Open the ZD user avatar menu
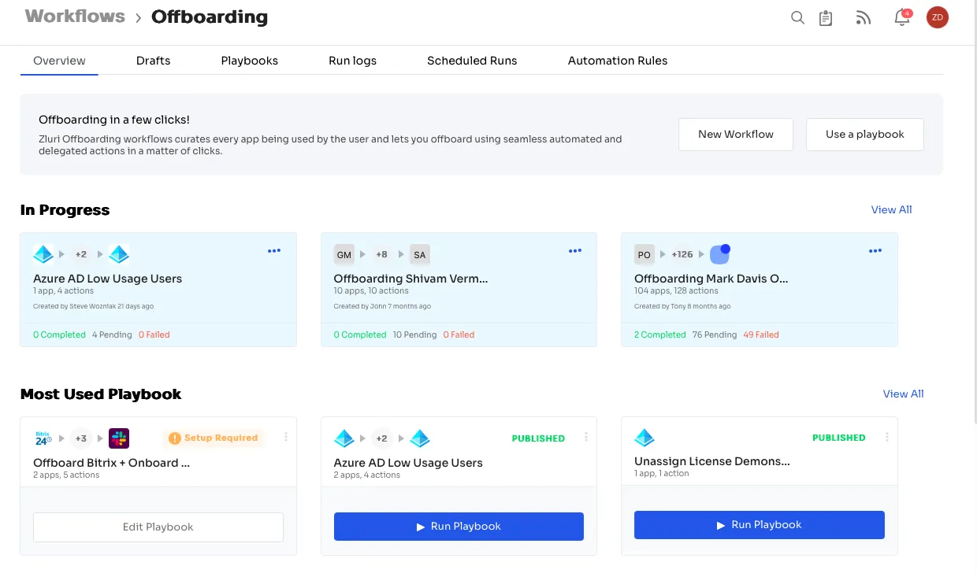977x573 pixels. 938,17
